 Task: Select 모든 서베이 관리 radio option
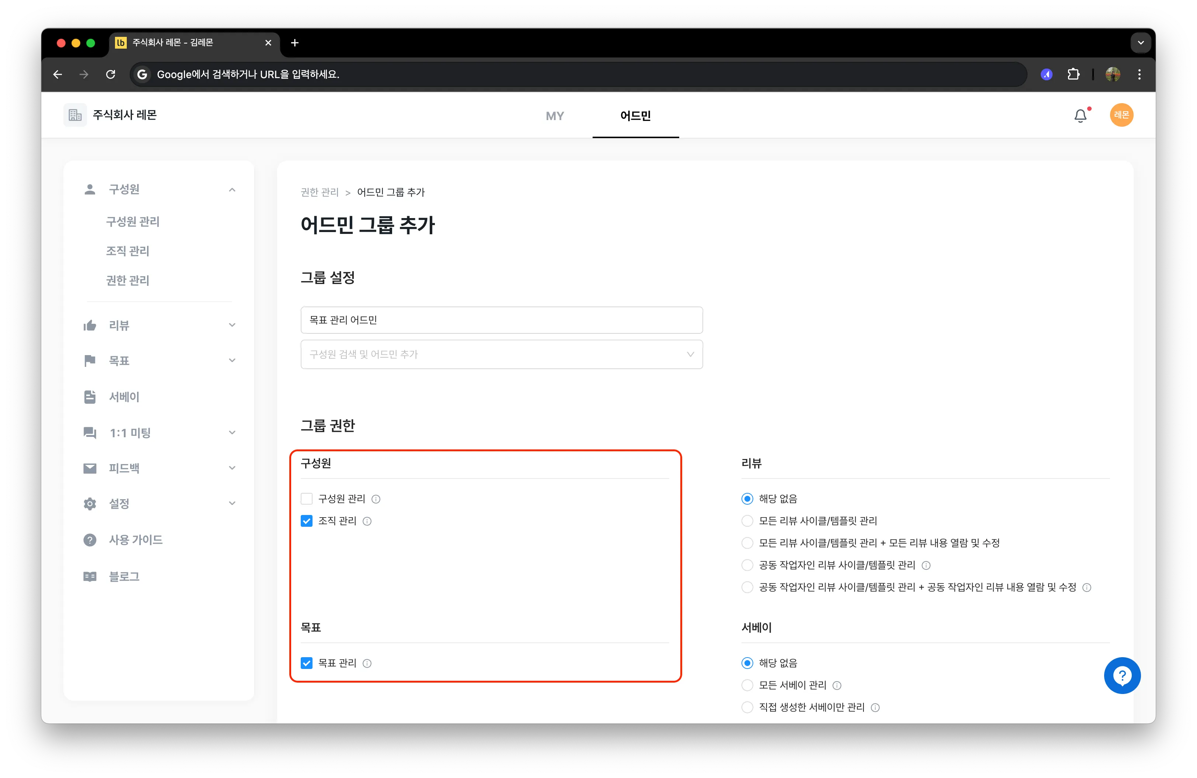coord(747,685)
